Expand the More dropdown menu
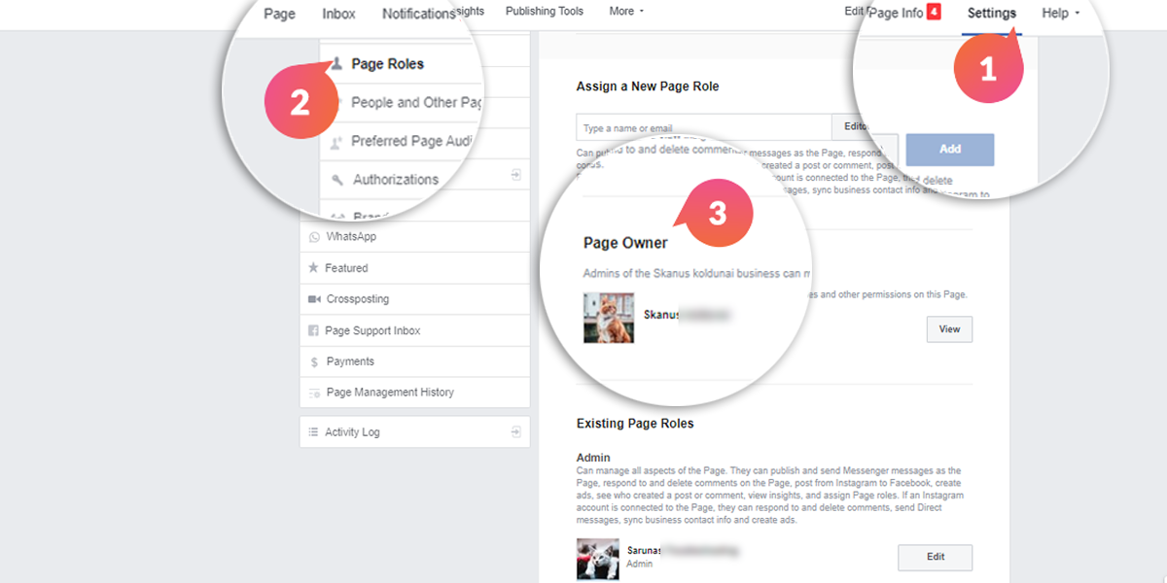 626,12
